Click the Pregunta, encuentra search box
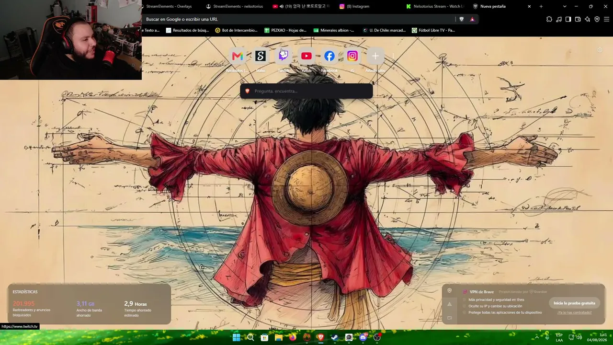Viewport: 613px width, 345px height. [x=306, y=91]
